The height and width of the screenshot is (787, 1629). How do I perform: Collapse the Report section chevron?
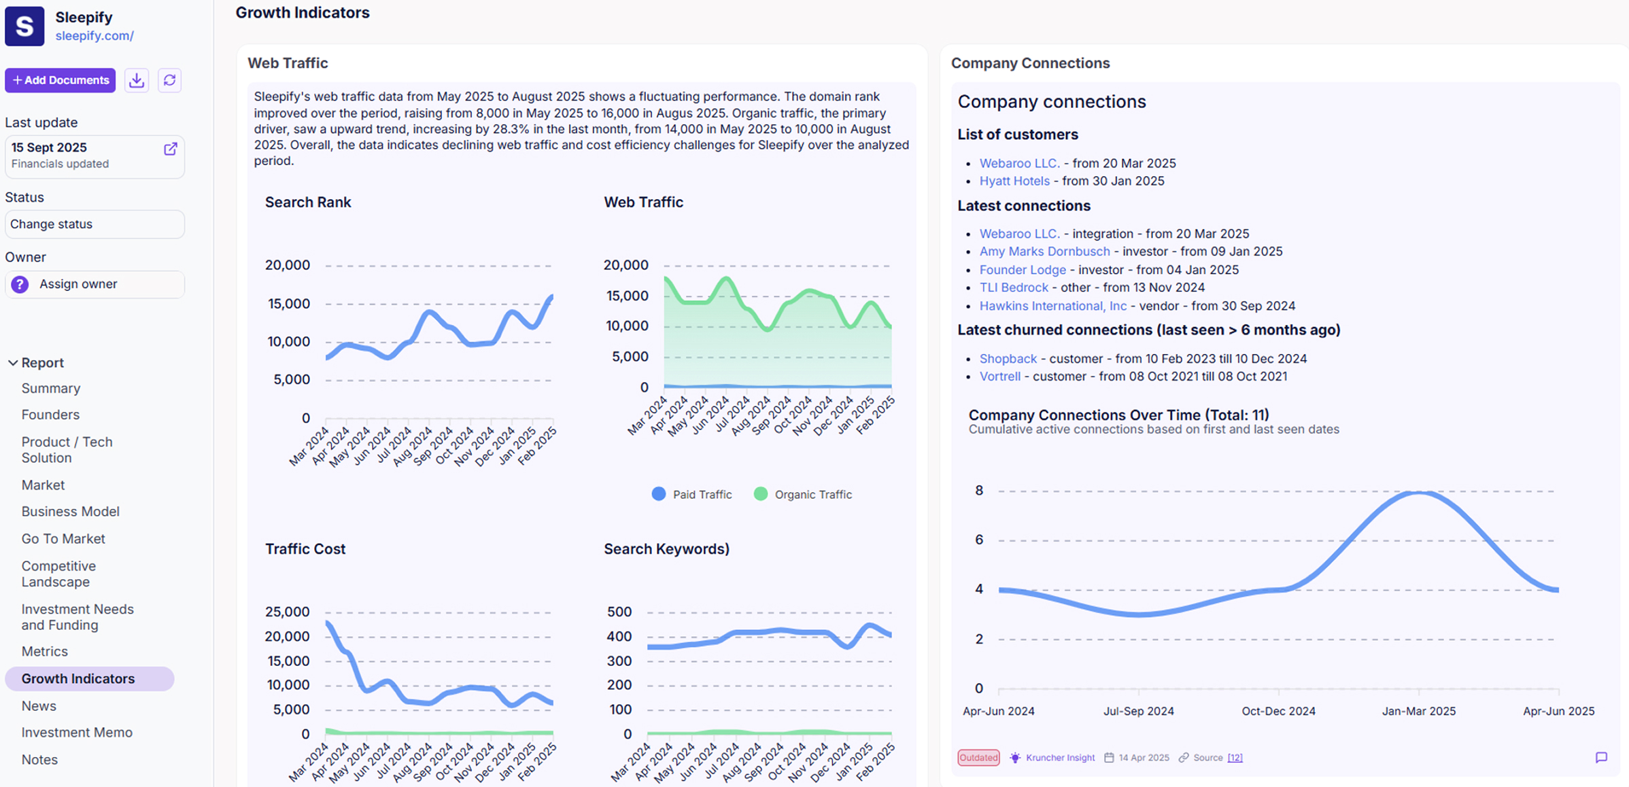(12, 363)
